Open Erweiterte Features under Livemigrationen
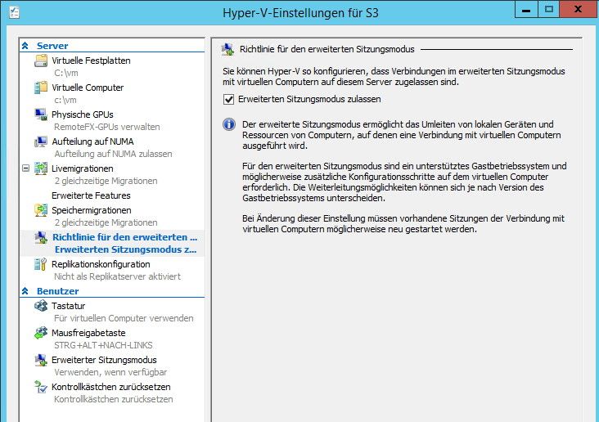 91,195
